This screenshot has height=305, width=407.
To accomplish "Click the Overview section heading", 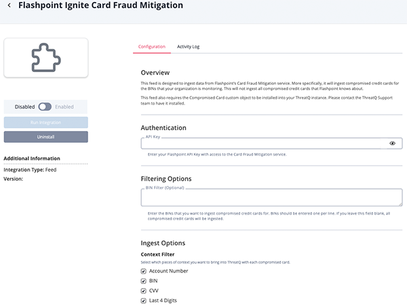I will tap(155, 73).
